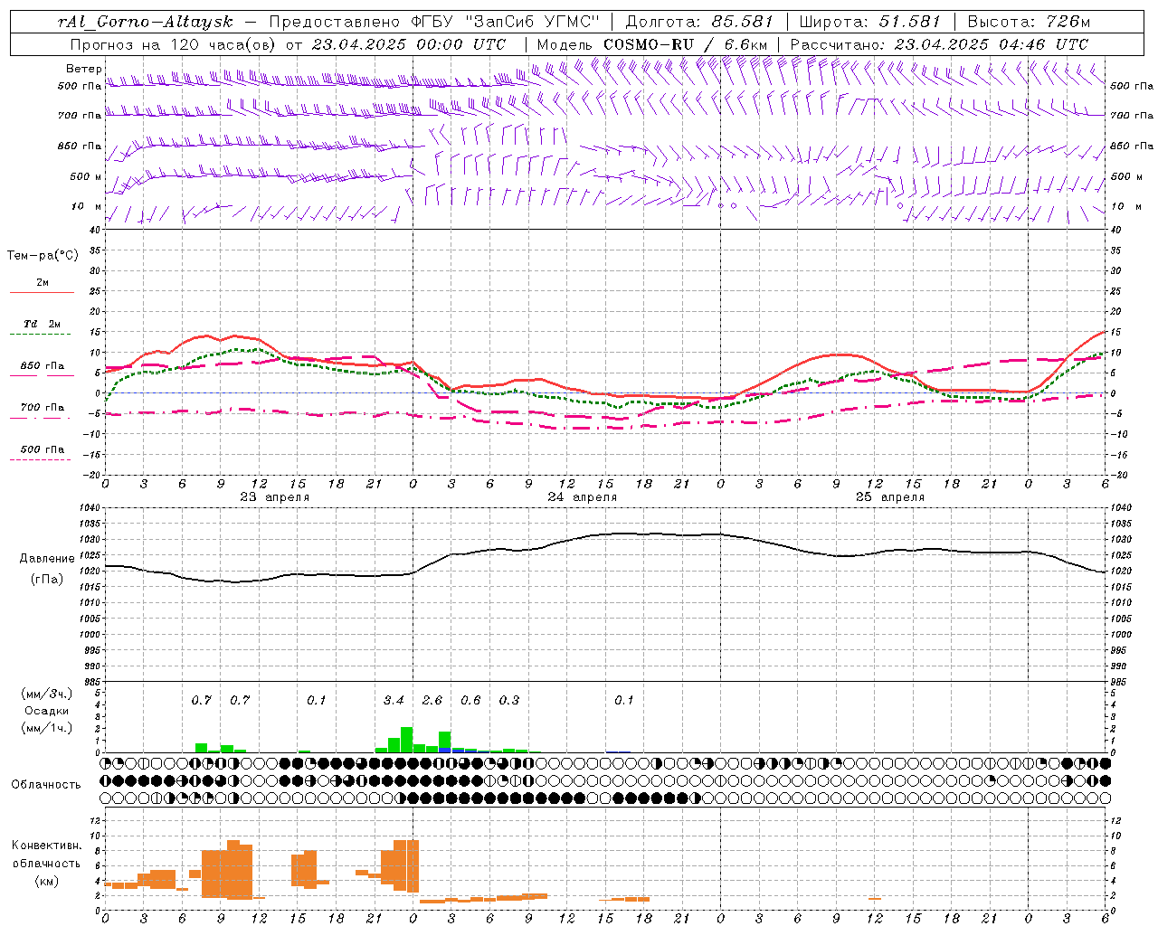
Task: Click the forecast start 23.04.2025 00:00 UTC text
Action: (x=408, y=44)
